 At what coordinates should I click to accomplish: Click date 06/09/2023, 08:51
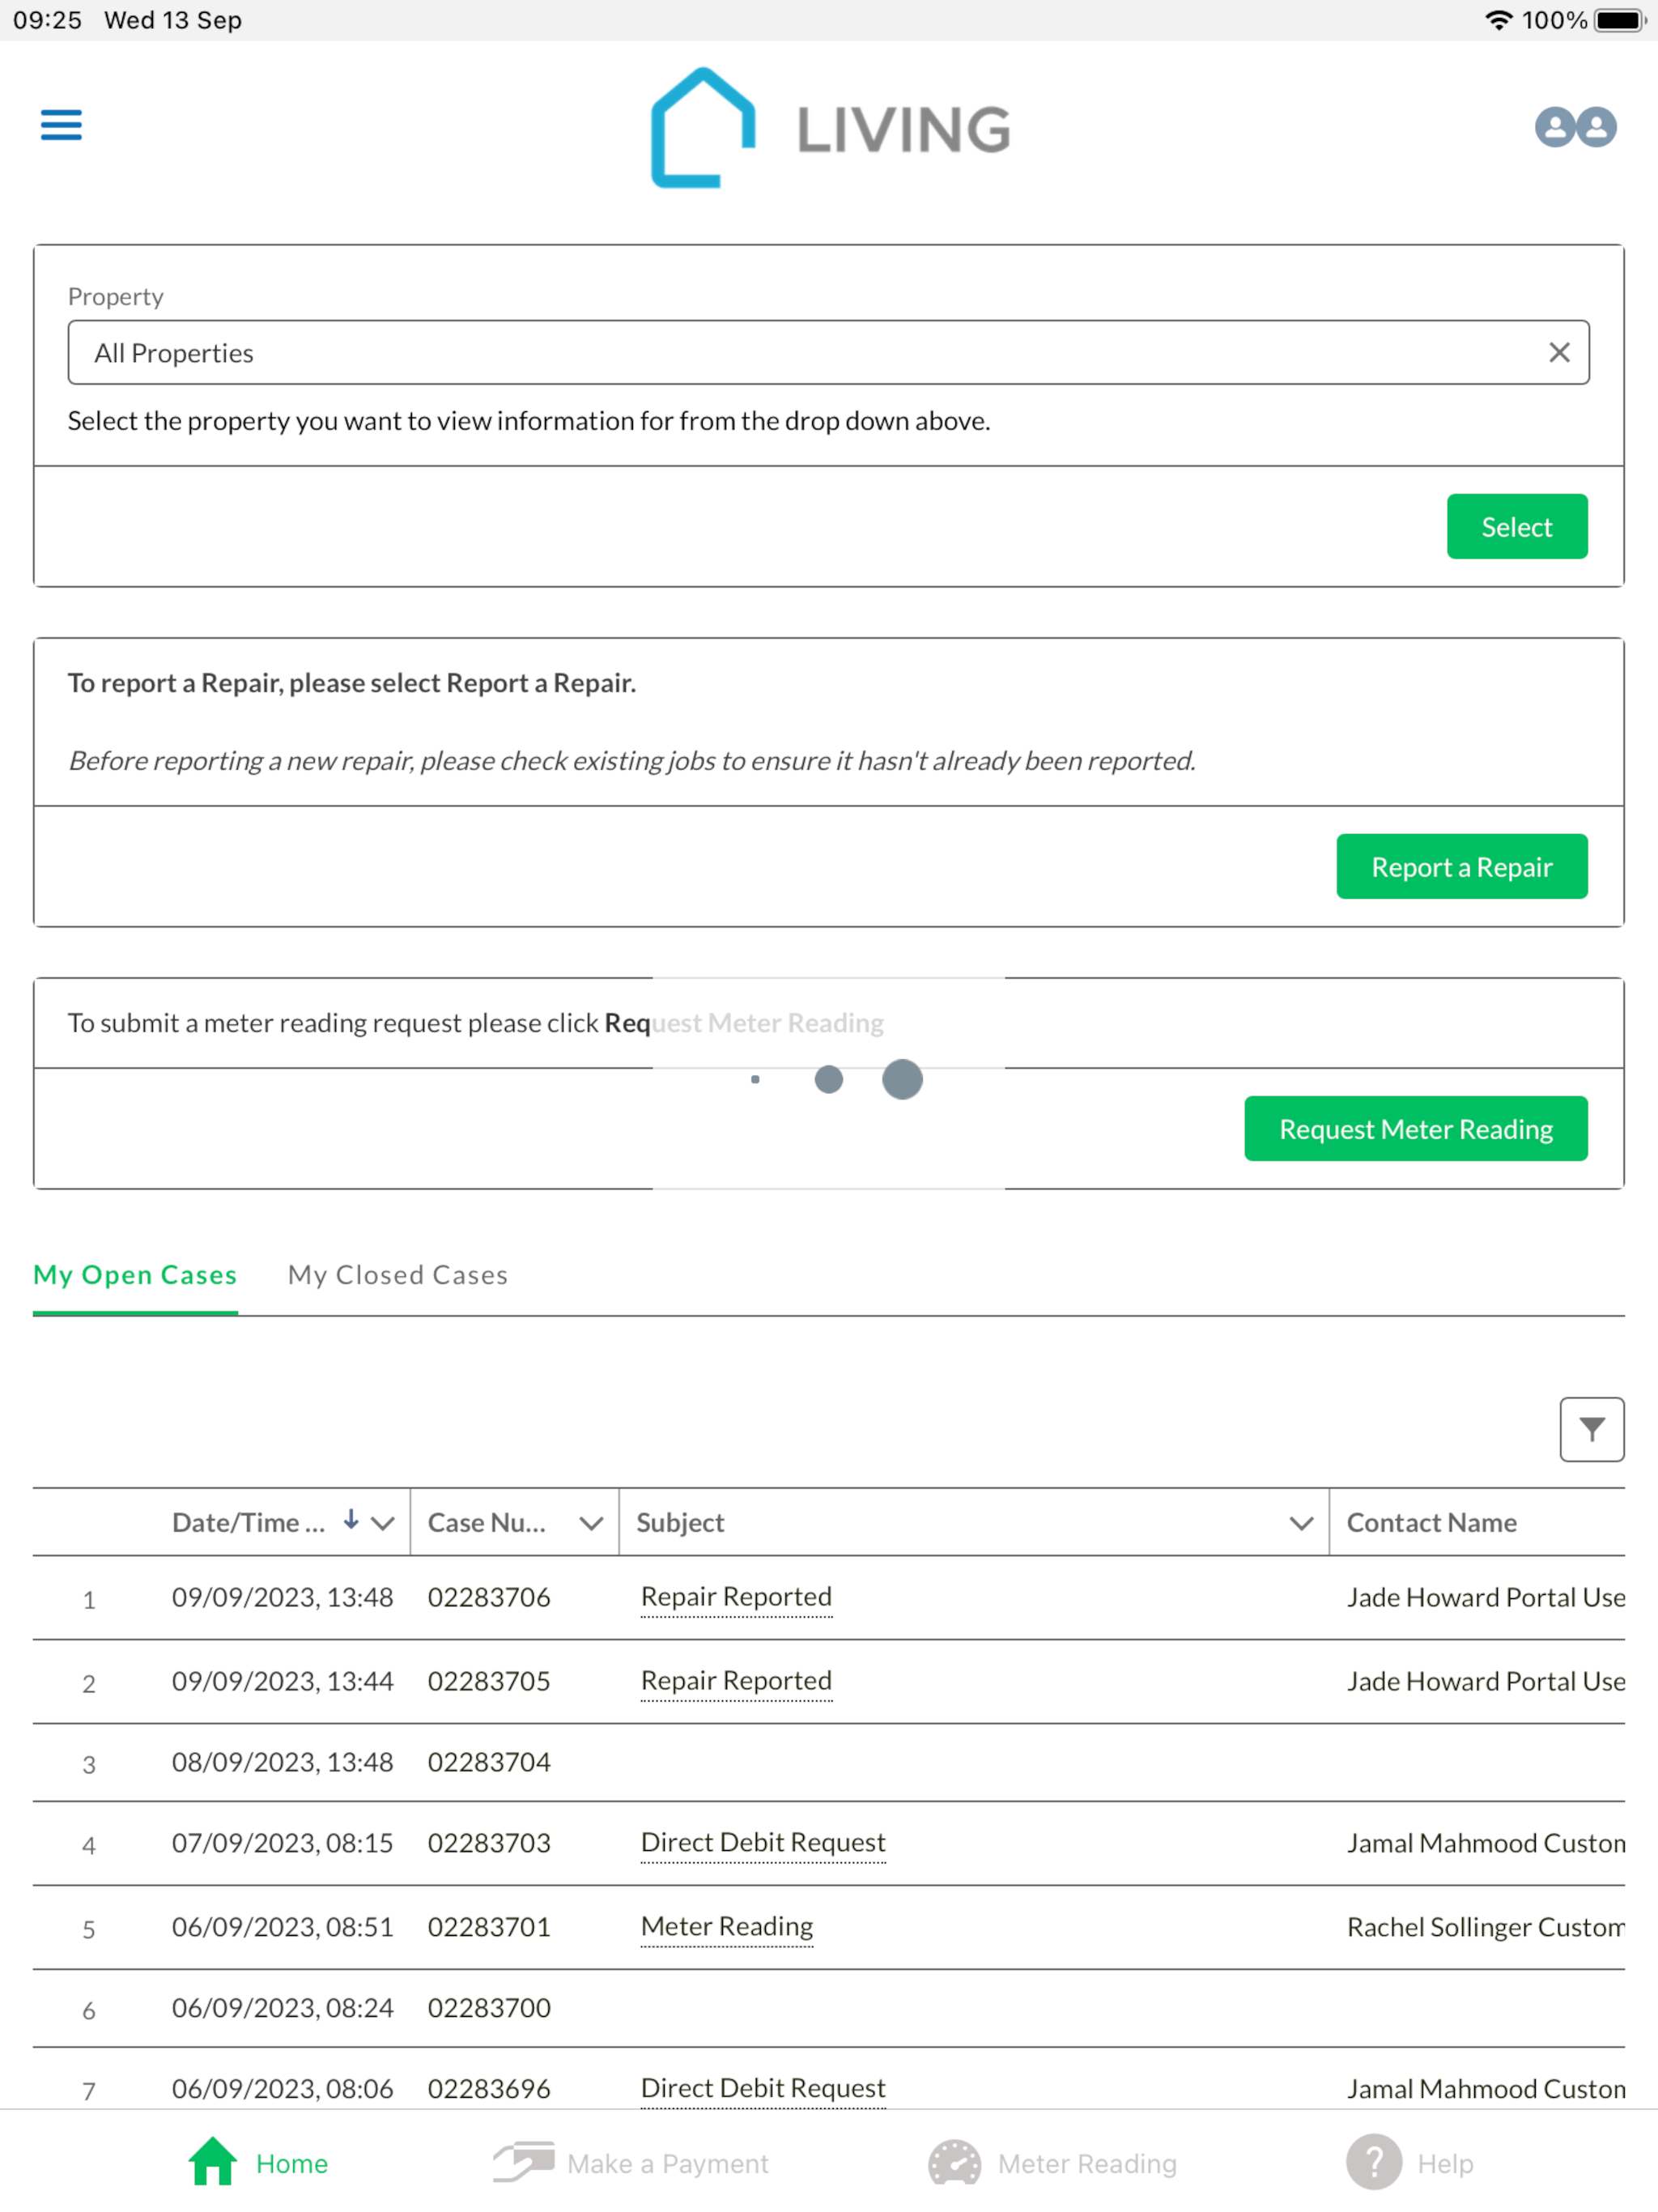(282, 1927)
